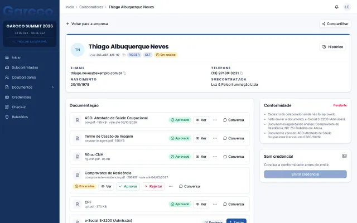This screenshot has width=357, height=223.
Task: Click Início breadcrumb link
Action: (x=70, y=7)
